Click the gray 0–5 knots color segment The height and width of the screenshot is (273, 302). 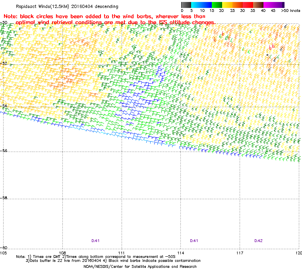(x=186, y=5)
